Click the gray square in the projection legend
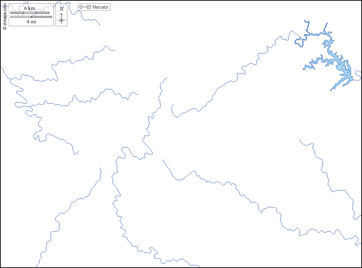 89,7
